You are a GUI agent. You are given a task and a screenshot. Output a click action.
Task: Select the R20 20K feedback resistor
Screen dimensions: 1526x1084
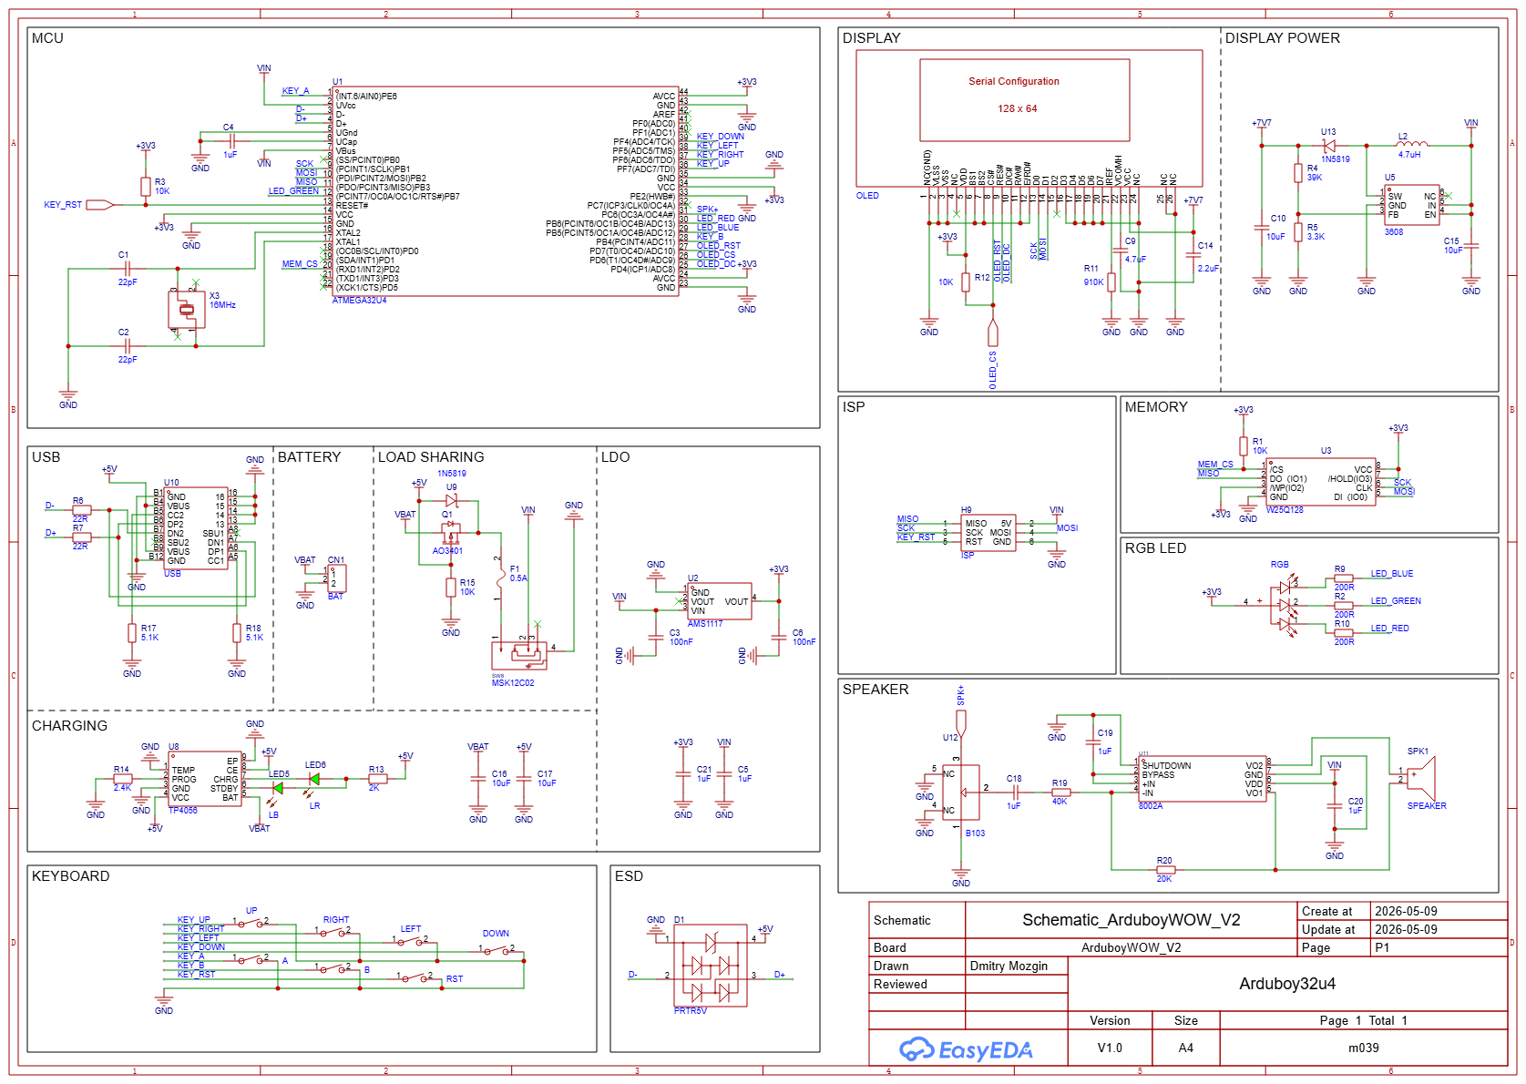[x=1164, y=870]
